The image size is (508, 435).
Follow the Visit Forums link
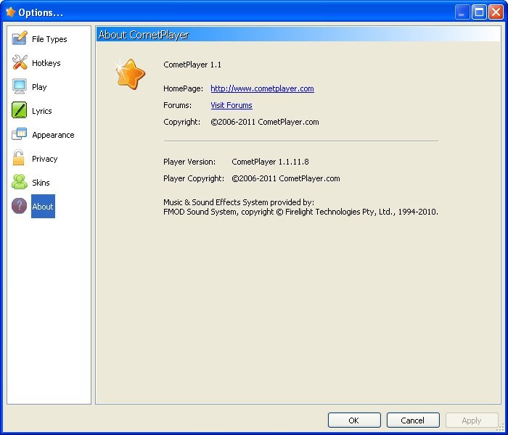pyautogui.click(x=232, y=105)
